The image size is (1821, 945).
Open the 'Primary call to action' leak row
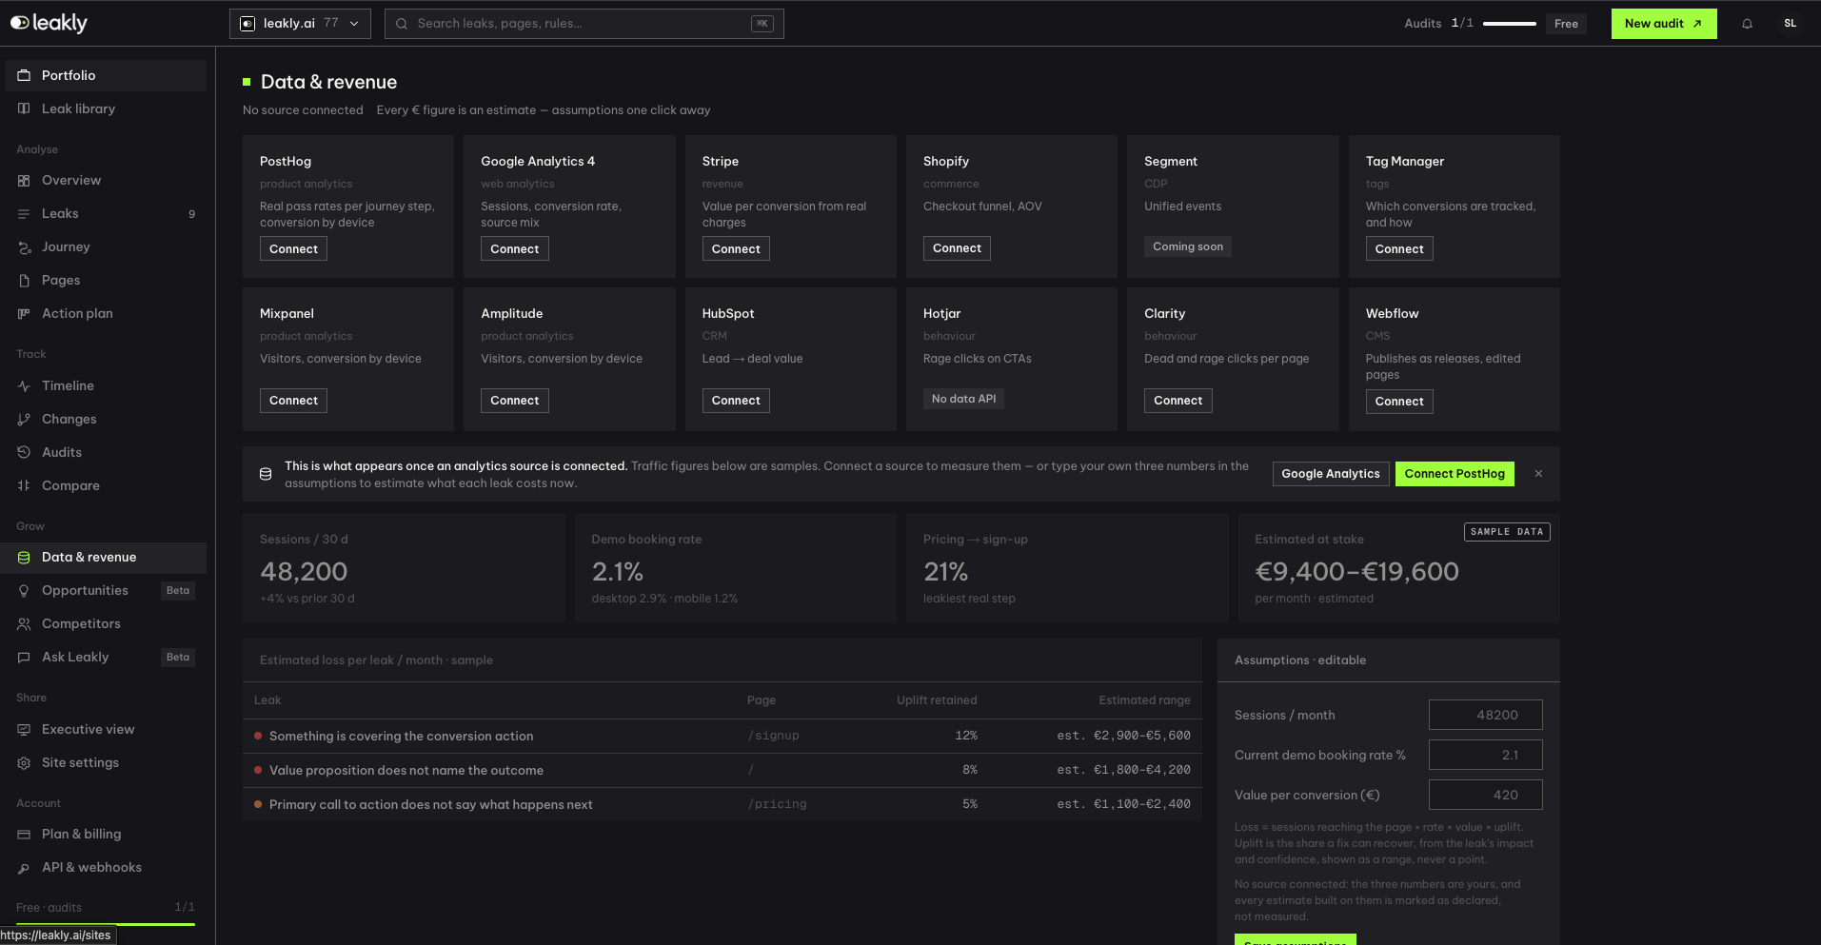722,804
